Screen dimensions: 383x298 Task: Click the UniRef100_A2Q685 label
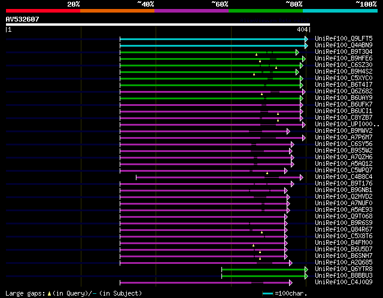click(x=344, y=263)
